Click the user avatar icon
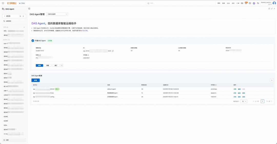Screen dimensions: 277x144 point(274,3)
